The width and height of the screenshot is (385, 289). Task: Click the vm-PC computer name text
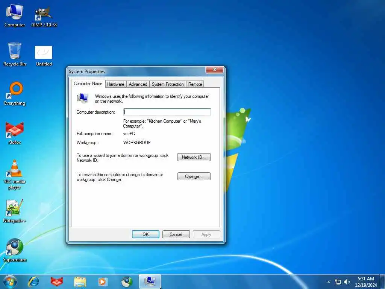tap(129, 134)
